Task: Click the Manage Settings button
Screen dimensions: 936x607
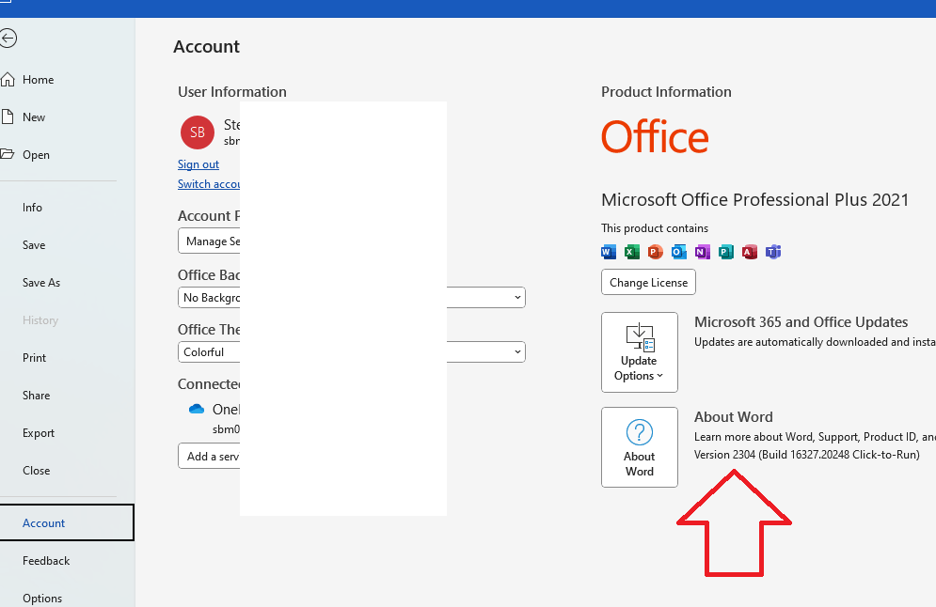Action: pos(209,241)
